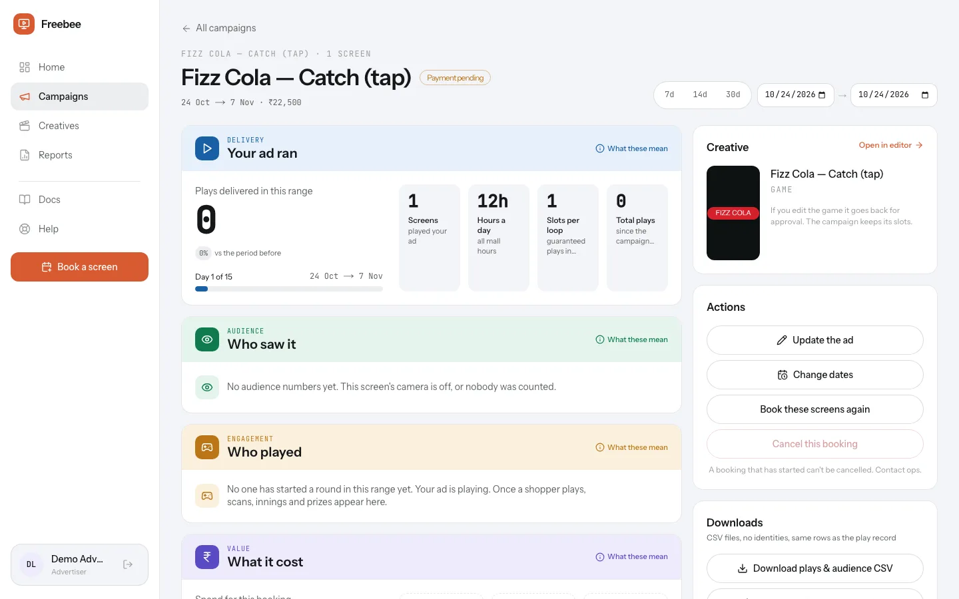Click the Freebee logo icon
The width and height of the screenshot is (959, 599).
[24, 24]
